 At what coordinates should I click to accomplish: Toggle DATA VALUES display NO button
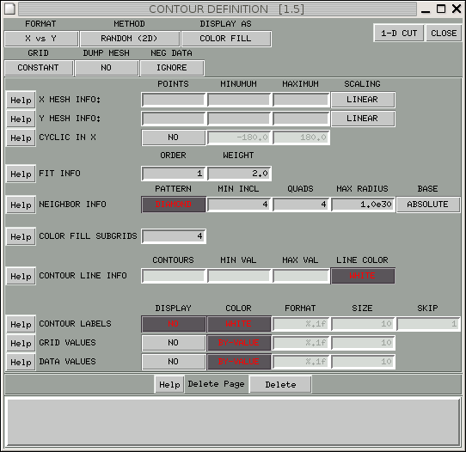coord(174,362)
